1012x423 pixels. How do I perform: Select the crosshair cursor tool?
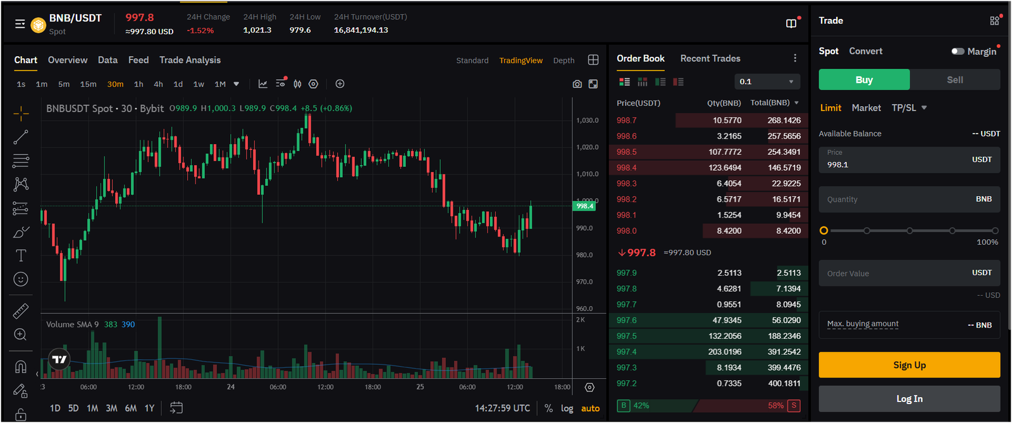tap(21, 114)
